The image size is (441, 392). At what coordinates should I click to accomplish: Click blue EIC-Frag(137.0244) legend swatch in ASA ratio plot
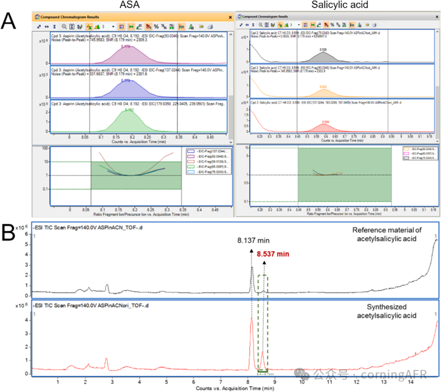click(191, 151)
